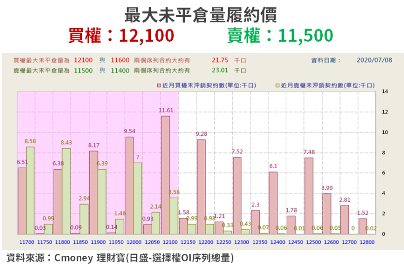Select the data label 0.43

click(x=245, y=224)
